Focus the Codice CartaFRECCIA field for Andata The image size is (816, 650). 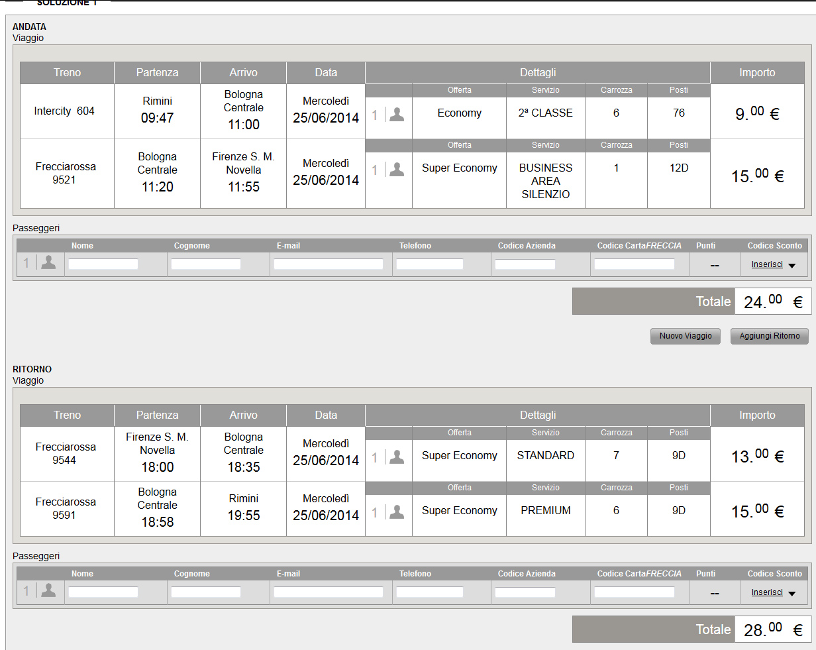coord(635,264)
